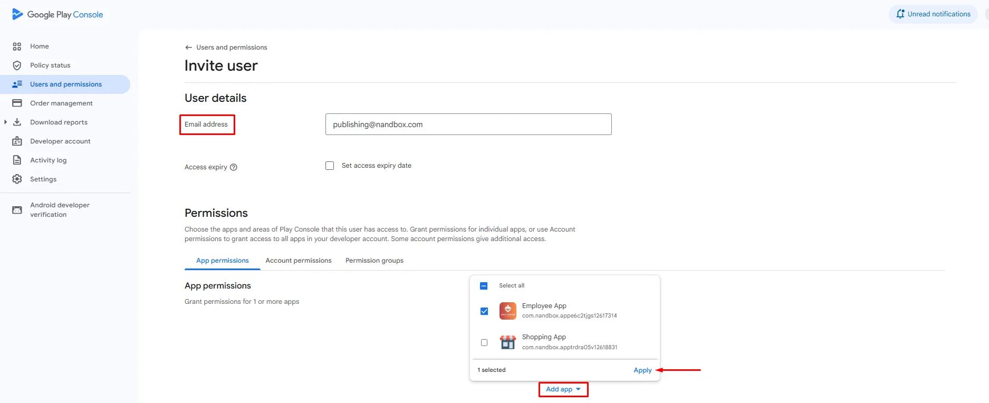Enable Set access expiry date checkbox
Image resolution: width=989 pixels, height=403 pixels.
click(x=330, y=166)
